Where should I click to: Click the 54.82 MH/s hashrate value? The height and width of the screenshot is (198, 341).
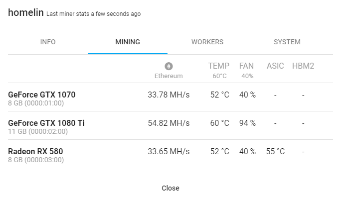[169, 123]
